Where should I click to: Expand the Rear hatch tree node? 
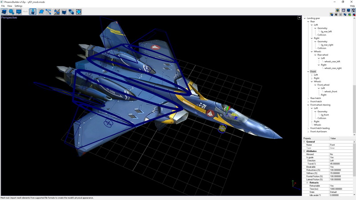pyautogui.click(x=308, y=98)
